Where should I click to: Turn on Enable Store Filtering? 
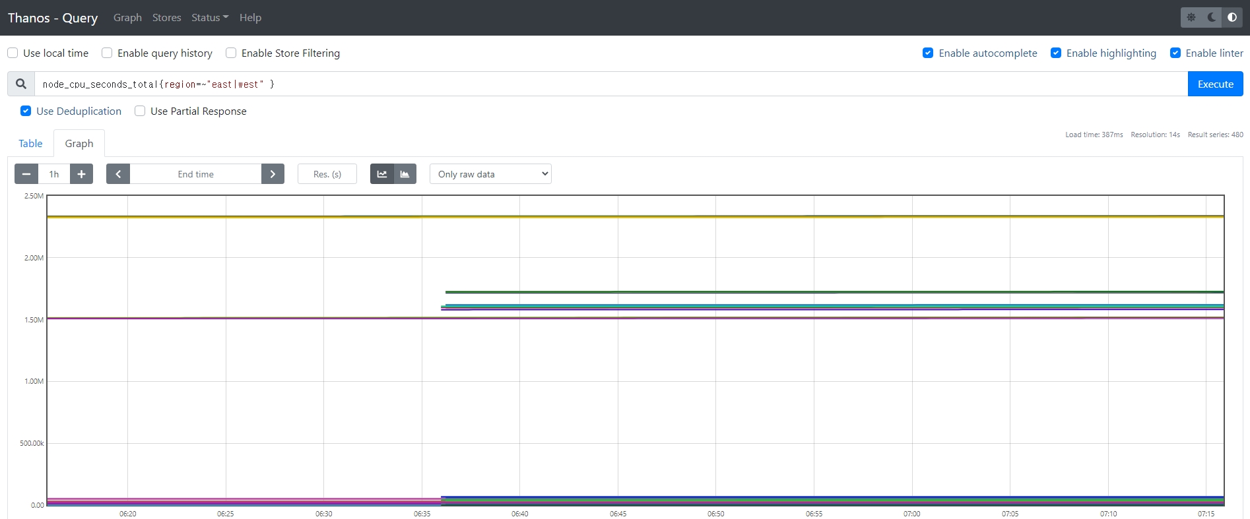pos(231,53)
